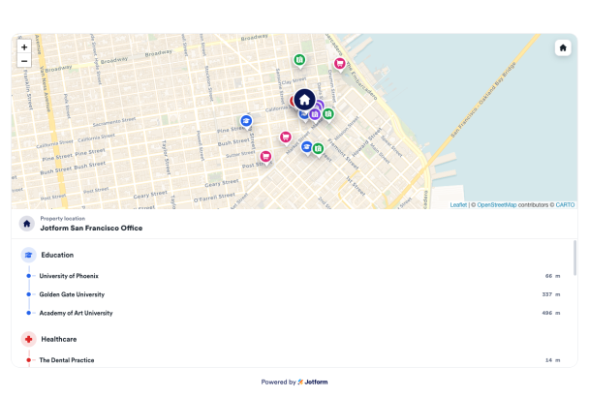Click the Healthcare red cross icon
This screenshot has width=589, height=398.
[x=28, y=340]
